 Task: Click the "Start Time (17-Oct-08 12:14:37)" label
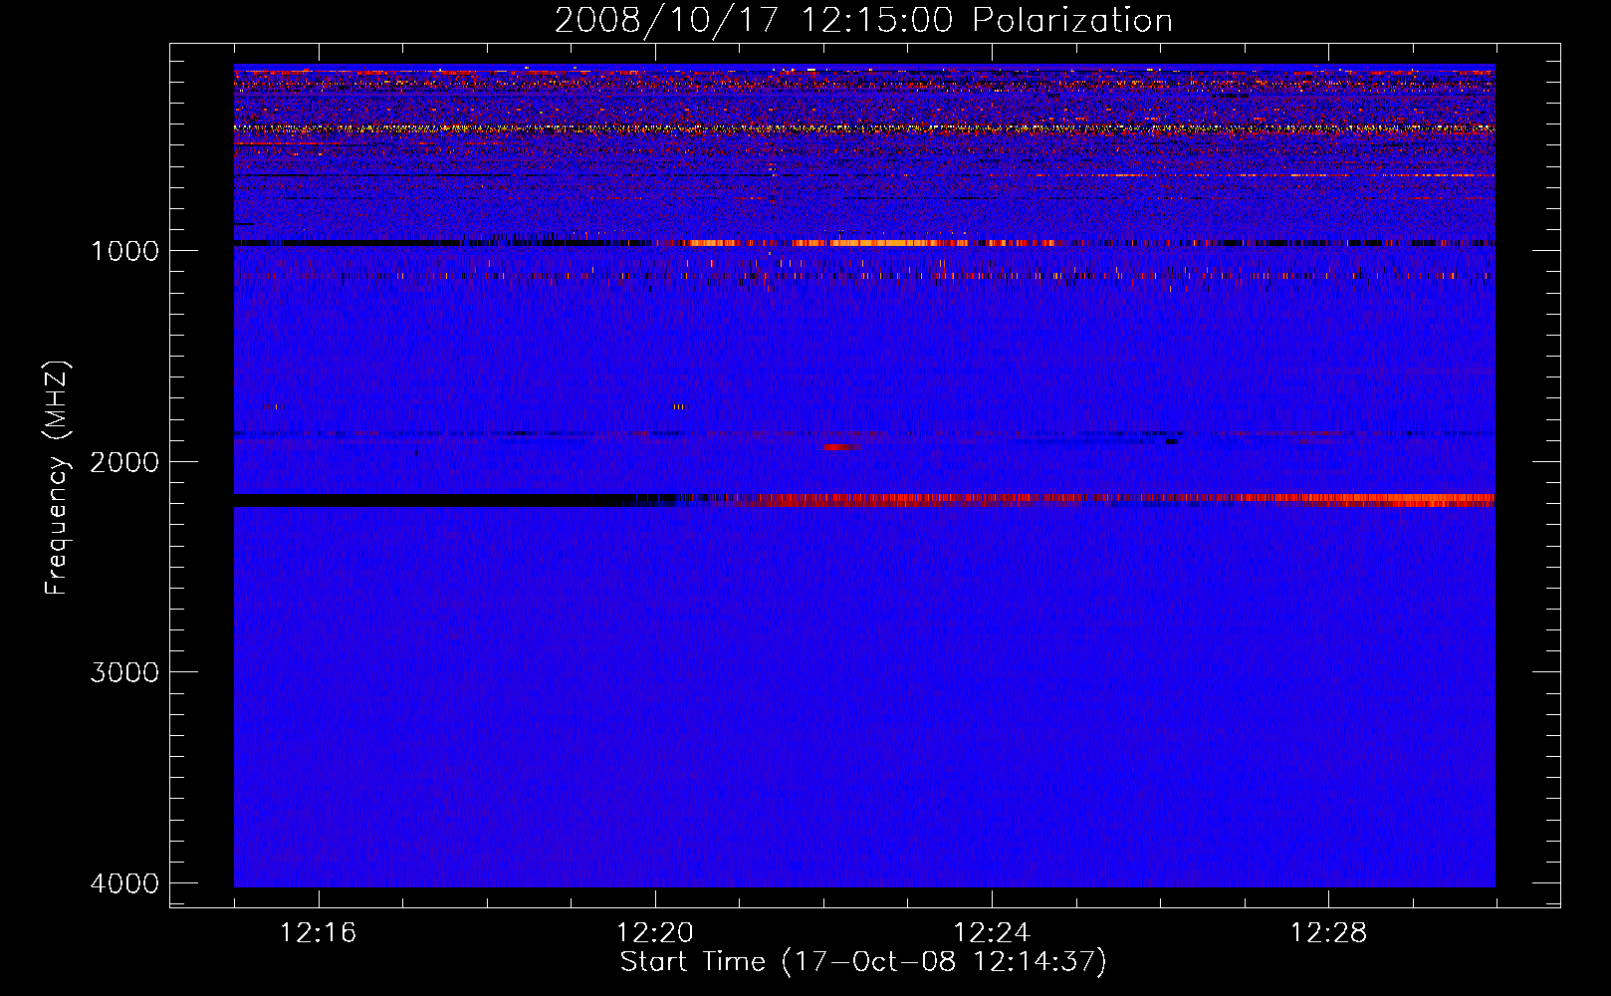coord(863,962)
